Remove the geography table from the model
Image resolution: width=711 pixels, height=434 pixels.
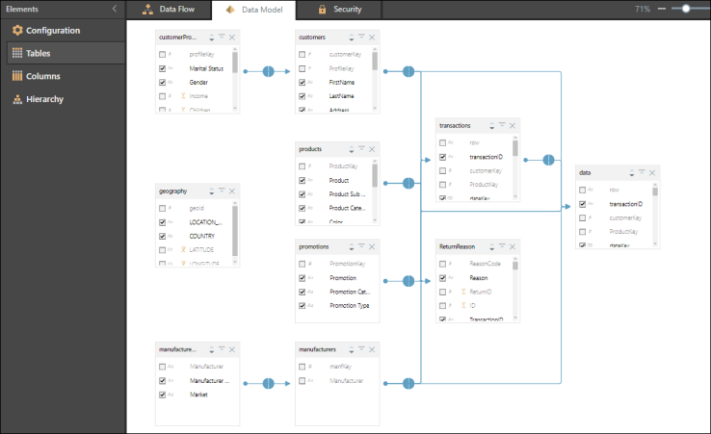(232, 191)
